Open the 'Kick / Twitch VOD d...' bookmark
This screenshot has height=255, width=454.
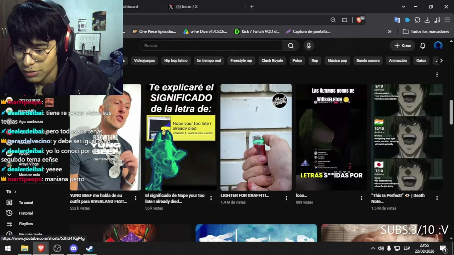[257, 32]
